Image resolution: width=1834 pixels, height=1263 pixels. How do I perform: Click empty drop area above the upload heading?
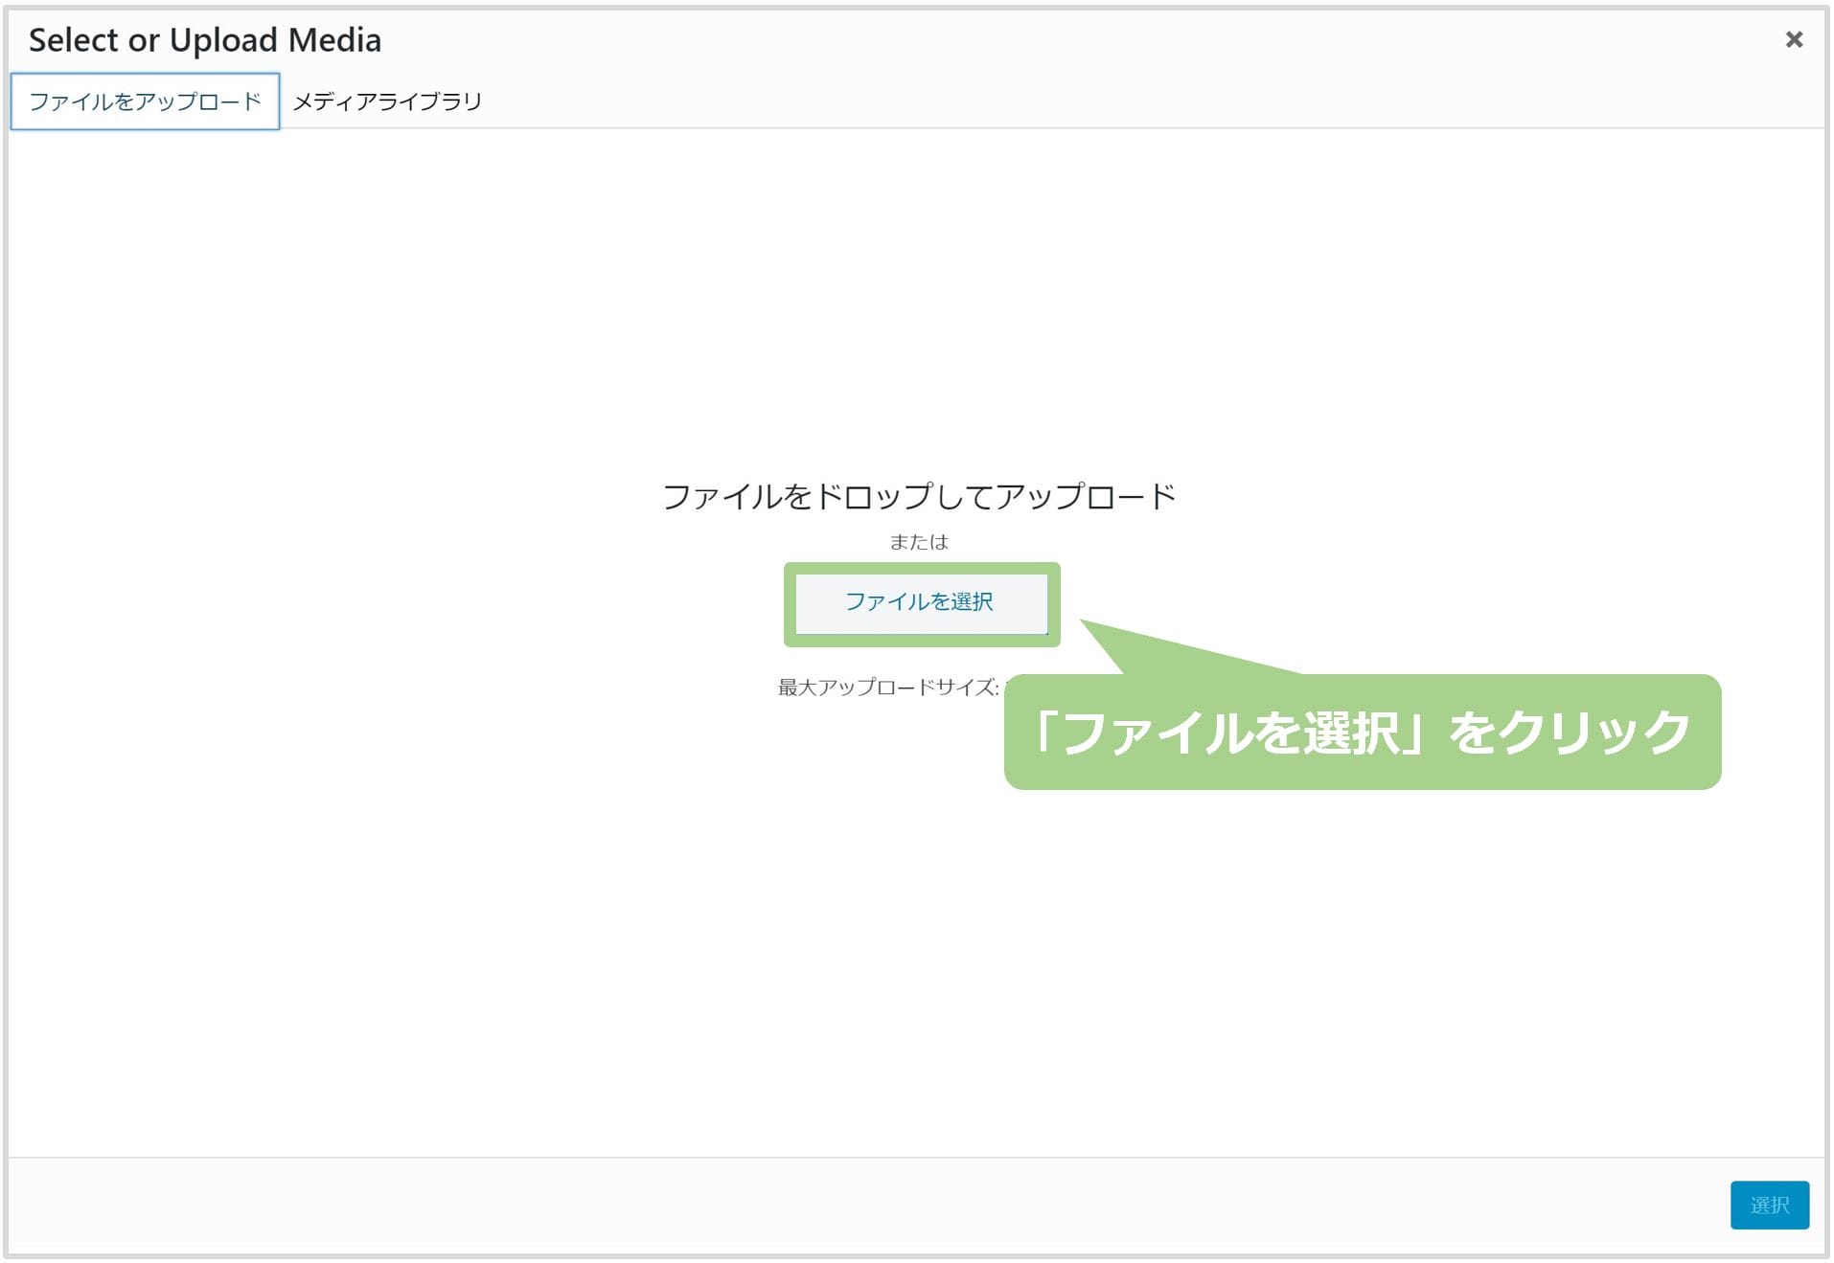[918, 306]
